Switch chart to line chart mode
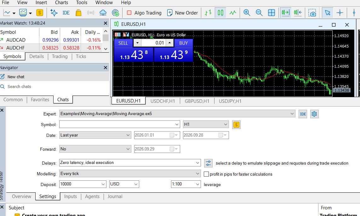 (233, 13)
